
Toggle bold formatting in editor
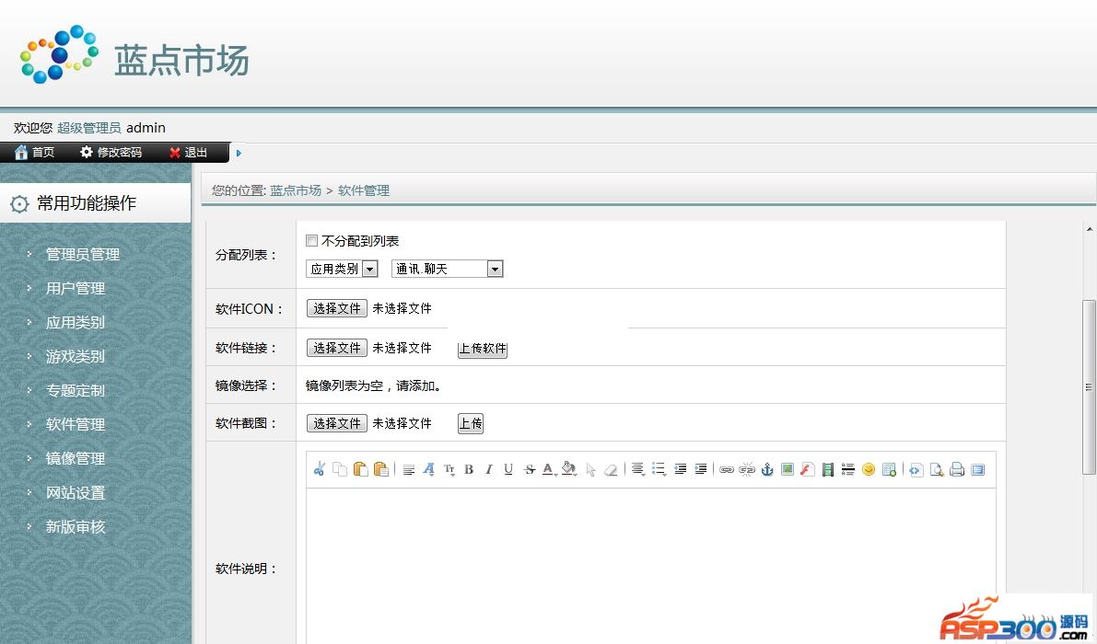click(469, 469)
